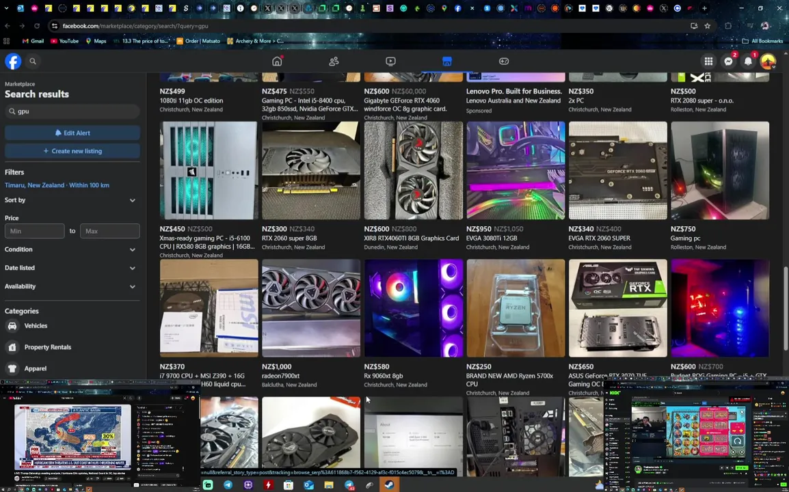The width and height of the screenshot is (789, 492).
Task: Open the EVGA RTX 2060 SUPER photo
Action: (618, 170)
